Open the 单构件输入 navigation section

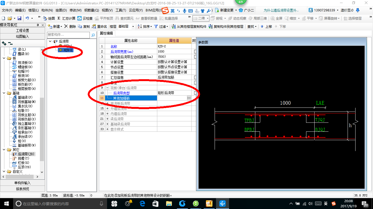22,183
